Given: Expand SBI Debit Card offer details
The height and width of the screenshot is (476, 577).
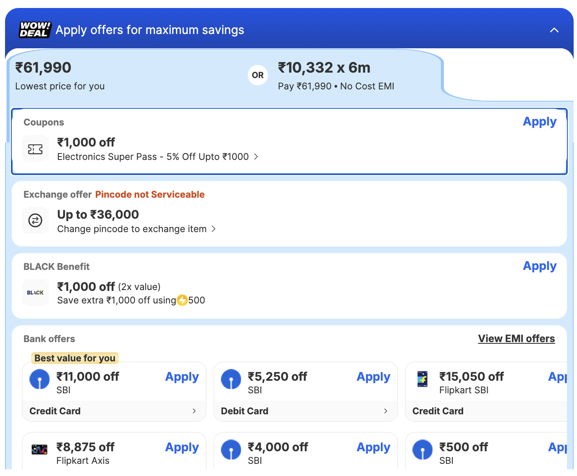Looking at the screenshot, I should click(386, 411).
